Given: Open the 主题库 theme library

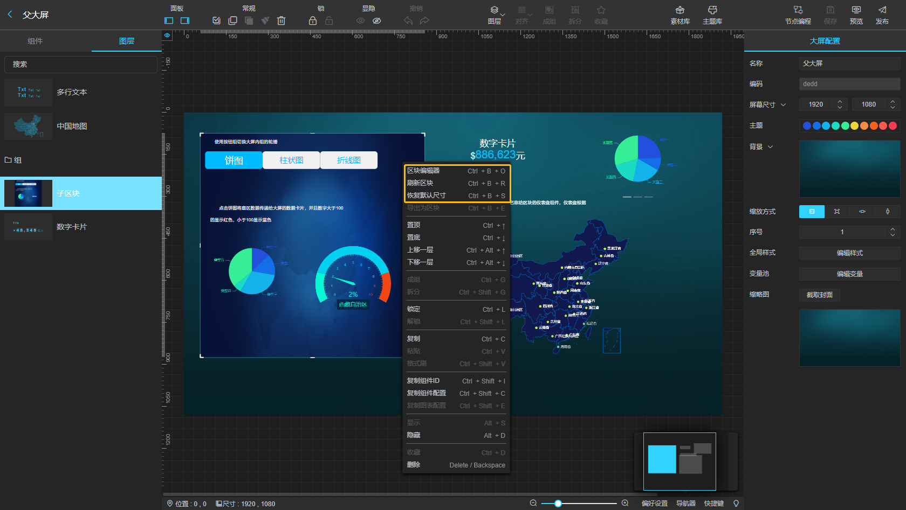Looking at the screenshot, I should click(x=712, y=15).
